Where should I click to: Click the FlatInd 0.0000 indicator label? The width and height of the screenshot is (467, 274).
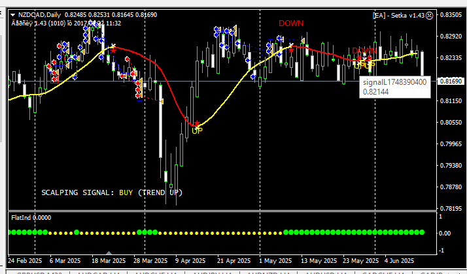pos(31,218)
